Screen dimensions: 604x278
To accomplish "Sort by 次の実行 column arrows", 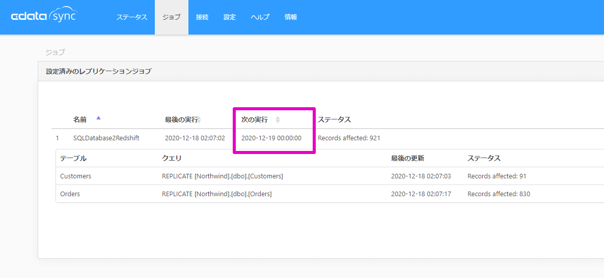I will point(278,120).
